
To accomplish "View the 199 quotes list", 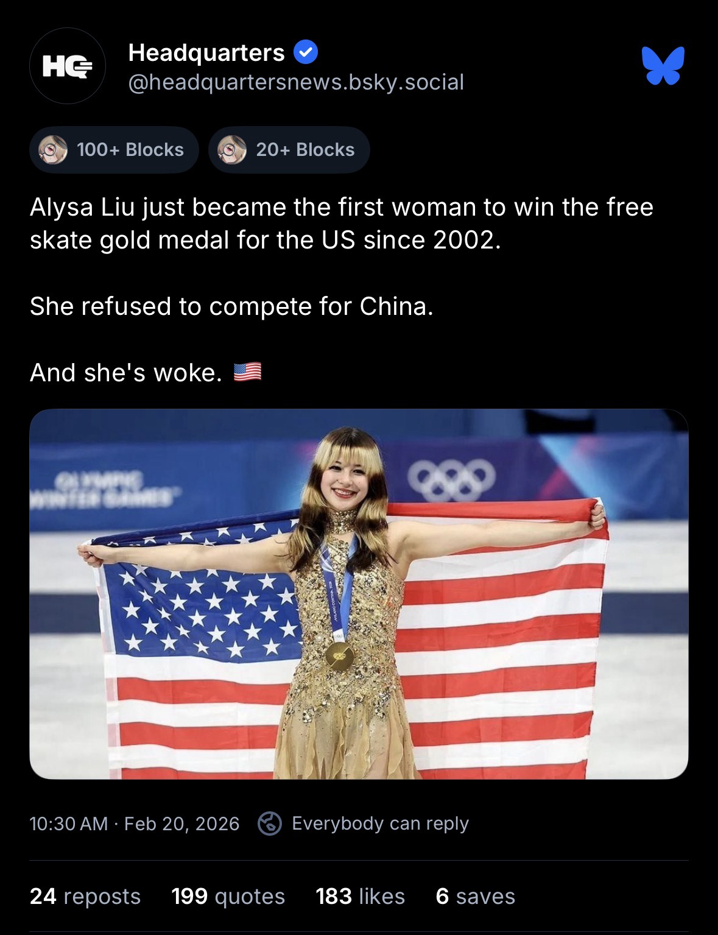I will pos(228,896).
